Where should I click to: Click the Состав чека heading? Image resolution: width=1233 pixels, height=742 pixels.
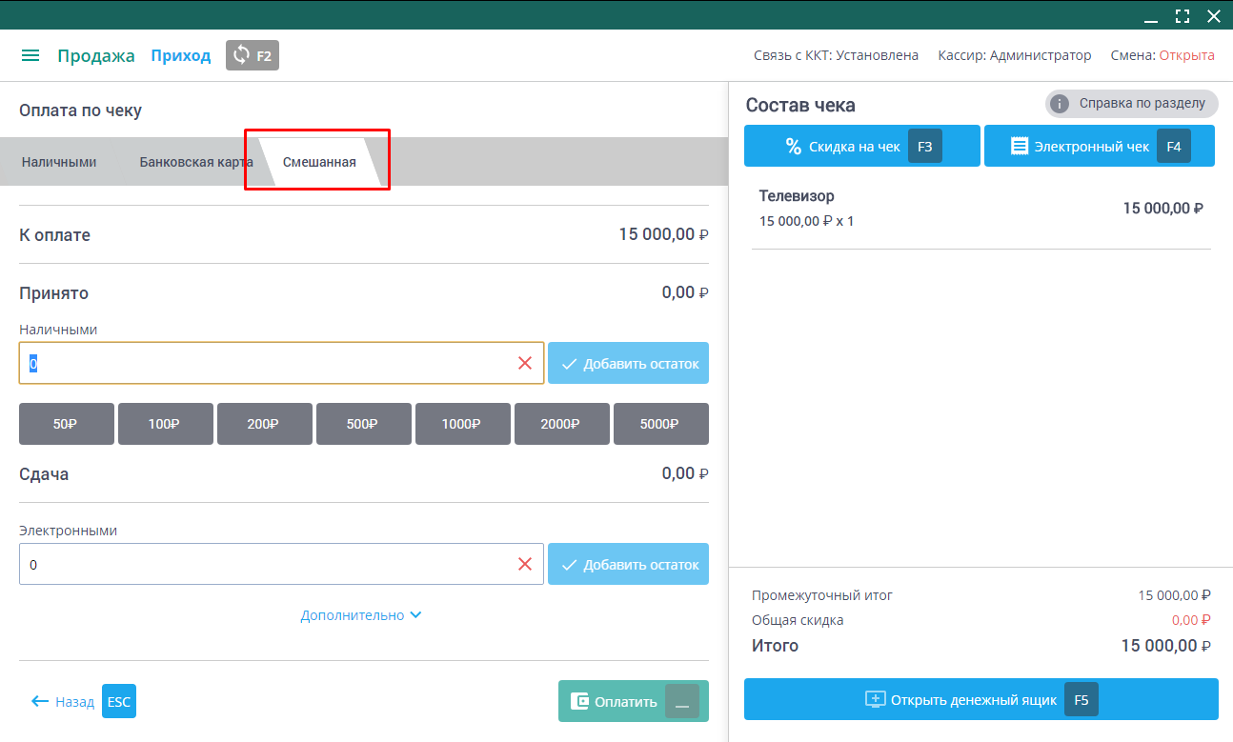pos(800,106)
